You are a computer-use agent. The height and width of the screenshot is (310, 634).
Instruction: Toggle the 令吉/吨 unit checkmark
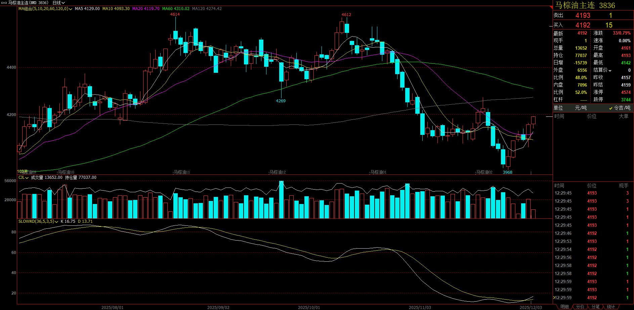tap(611, 108)
